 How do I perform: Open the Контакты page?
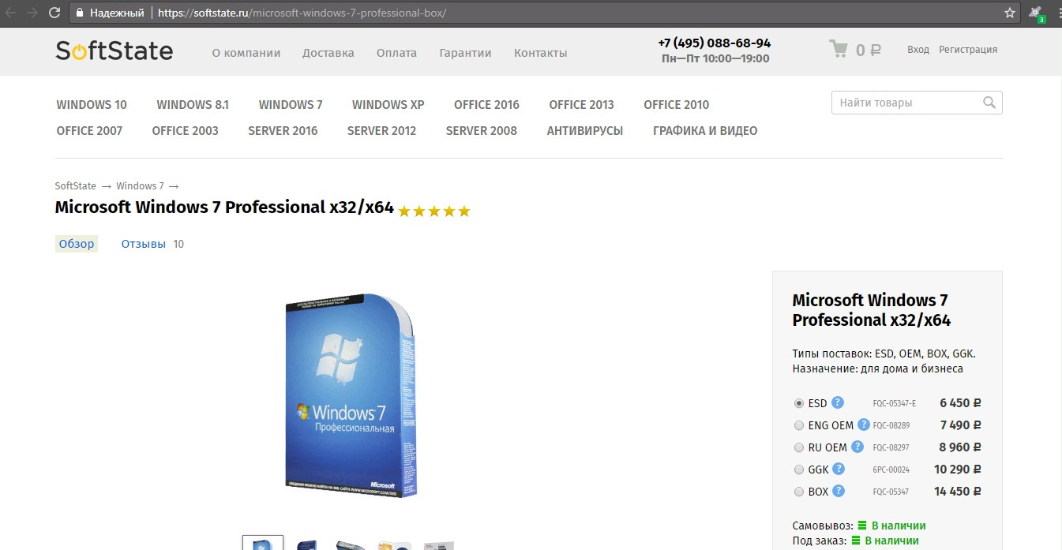541,53
